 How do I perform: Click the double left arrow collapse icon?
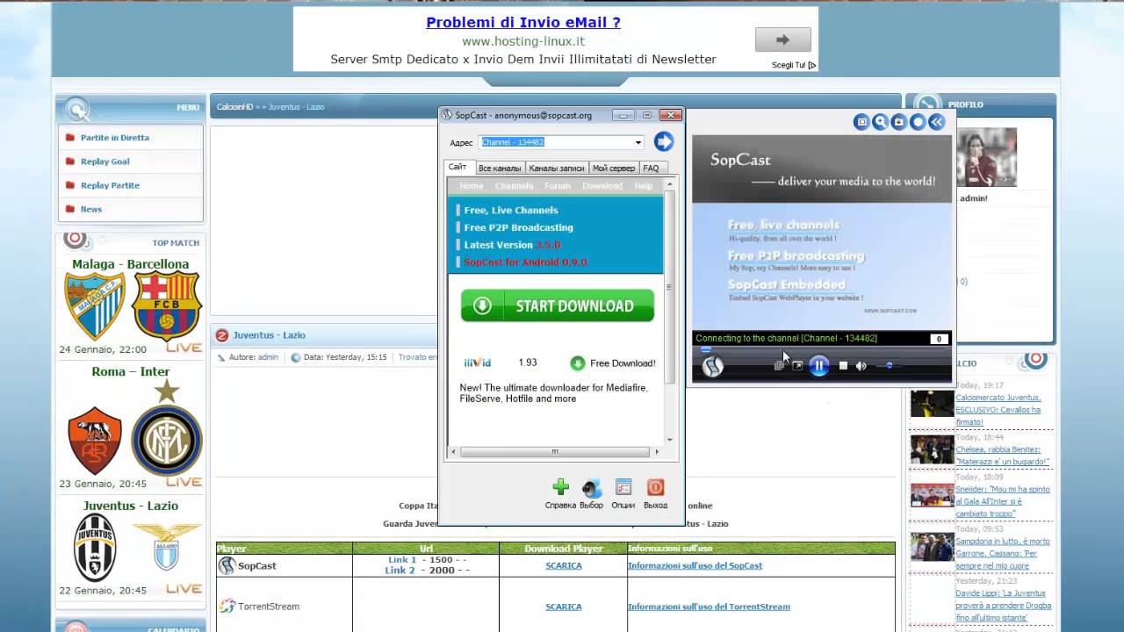pos(937,122)
